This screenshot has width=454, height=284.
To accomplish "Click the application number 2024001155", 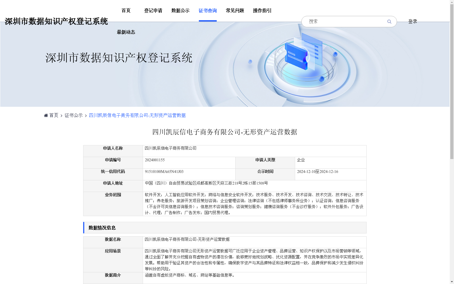I will [155, 160].
